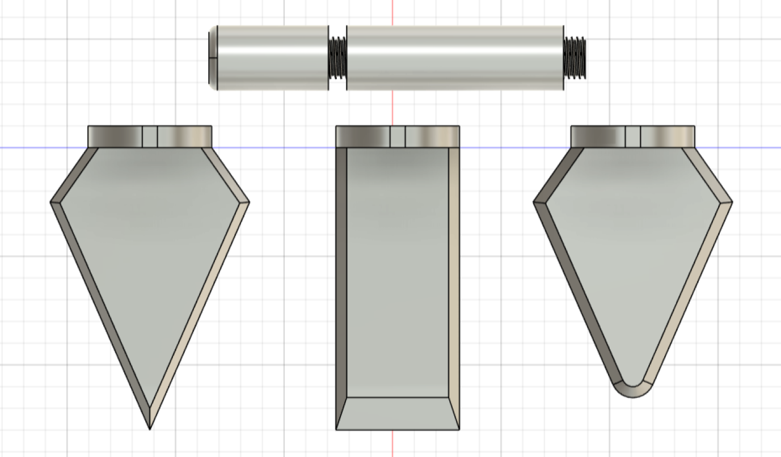Select the short left cylinder of the rod
The height and width of the screenshot is (457, 781).
point(272,58)
